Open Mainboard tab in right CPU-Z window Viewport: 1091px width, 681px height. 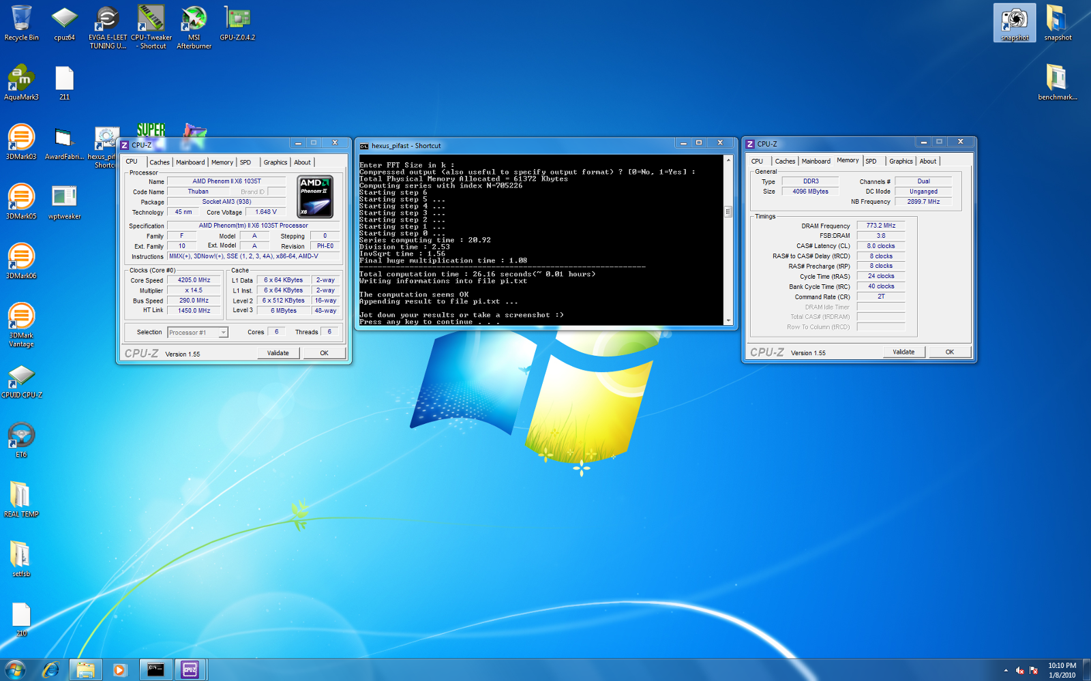[x=816, y=162]
